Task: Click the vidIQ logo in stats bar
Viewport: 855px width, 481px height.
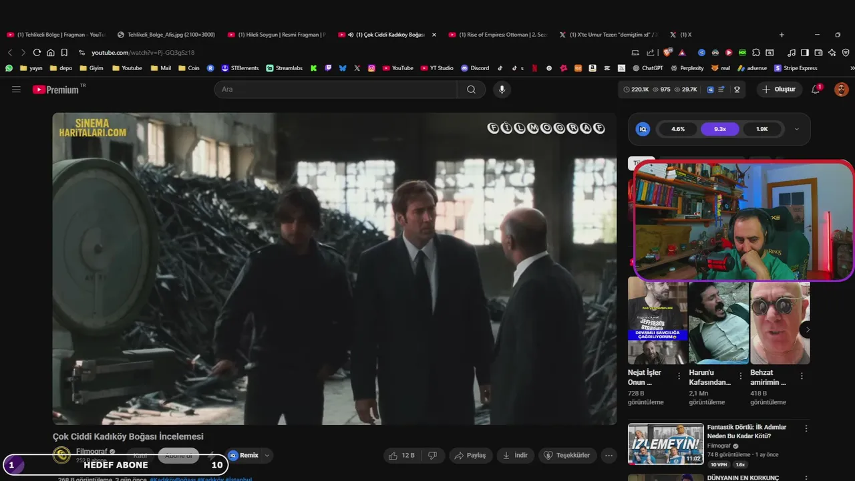Action: point(710,90)
